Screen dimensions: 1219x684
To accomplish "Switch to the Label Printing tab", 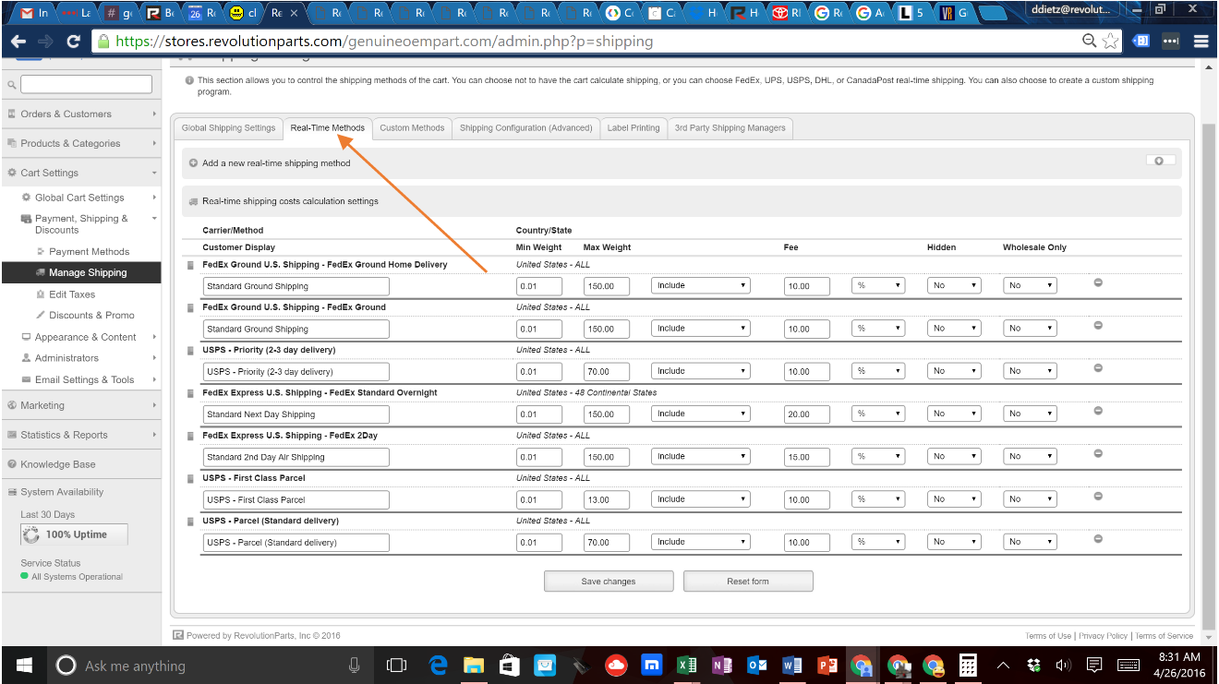I will pyautogui.click(x=634, y=128).
